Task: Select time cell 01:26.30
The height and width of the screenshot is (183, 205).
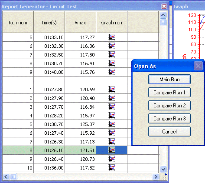Action: (49, 142)
